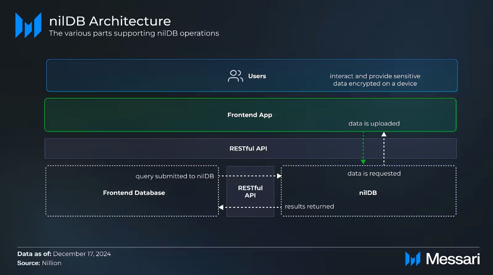The image size is (493, 275).
Task: Click the Messari logo beside the title
Action: point(28,25)
